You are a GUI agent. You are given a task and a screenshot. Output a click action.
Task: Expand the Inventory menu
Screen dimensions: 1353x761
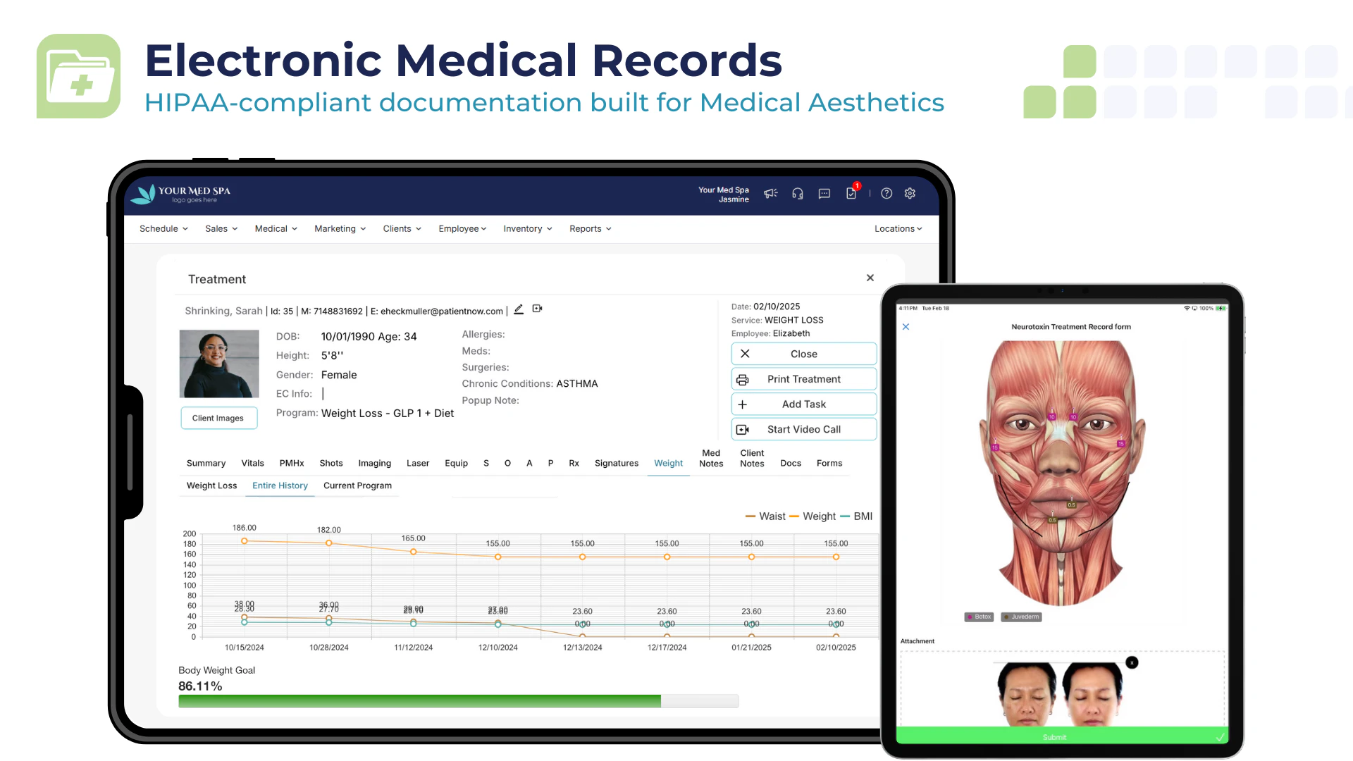pyautogui.click(x=526, y=228)
